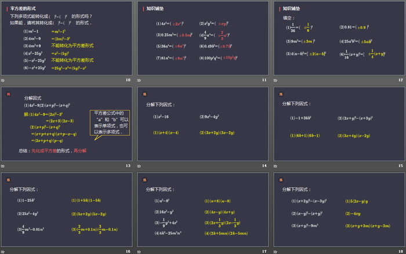Click the animation star icon under slide 16
The image size is (406, 254).
point(2,252)
